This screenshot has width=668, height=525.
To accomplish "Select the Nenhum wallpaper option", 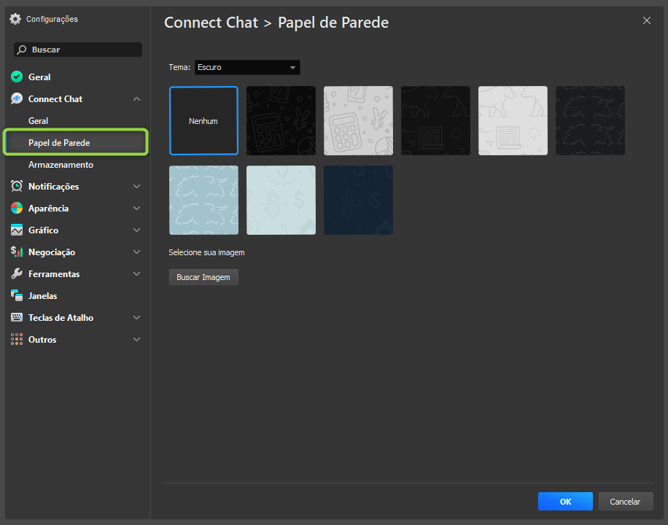I will click(203, 120).
